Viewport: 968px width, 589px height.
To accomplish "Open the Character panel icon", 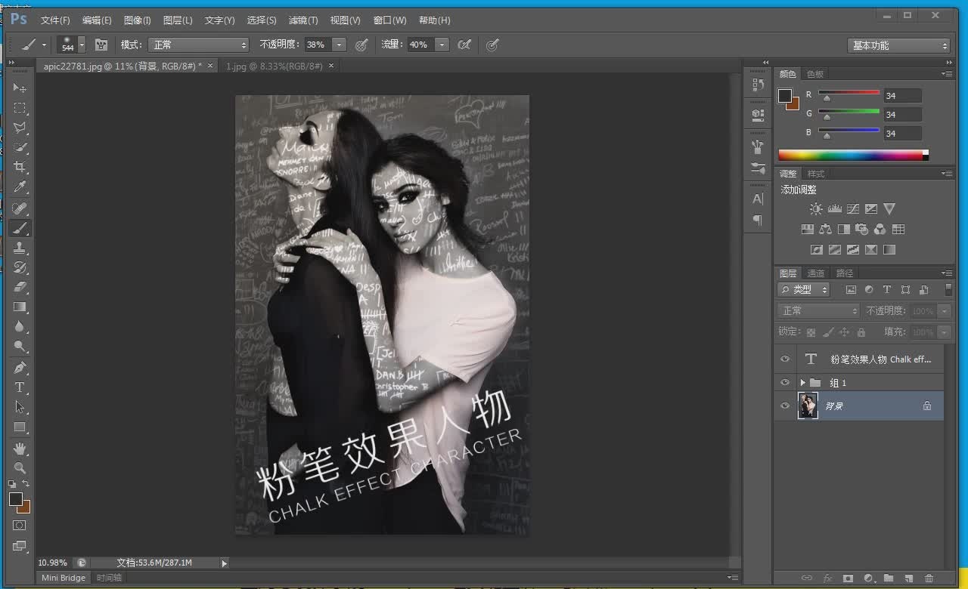I will tap(758, 199).
